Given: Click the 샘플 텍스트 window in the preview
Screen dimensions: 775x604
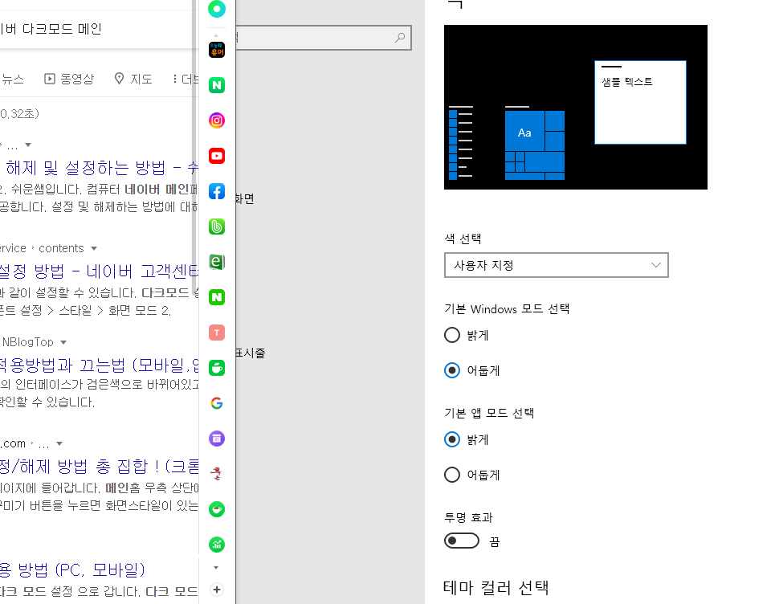Looking at the screenshot, I should point(640,102).
